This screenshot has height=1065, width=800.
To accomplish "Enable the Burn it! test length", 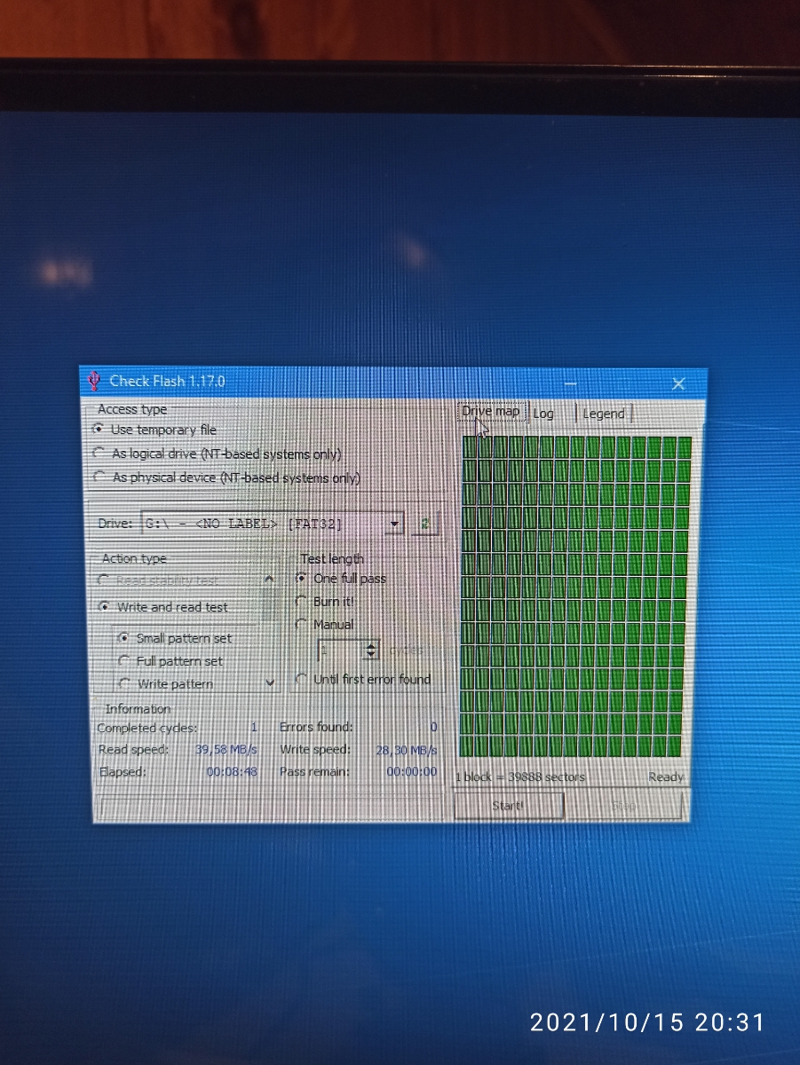I will tap(302, 602).
